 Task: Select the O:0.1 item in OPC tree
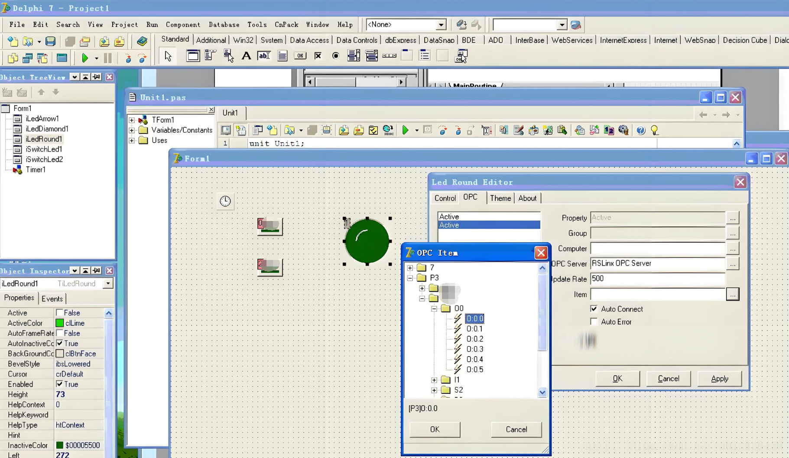[474, 329]
